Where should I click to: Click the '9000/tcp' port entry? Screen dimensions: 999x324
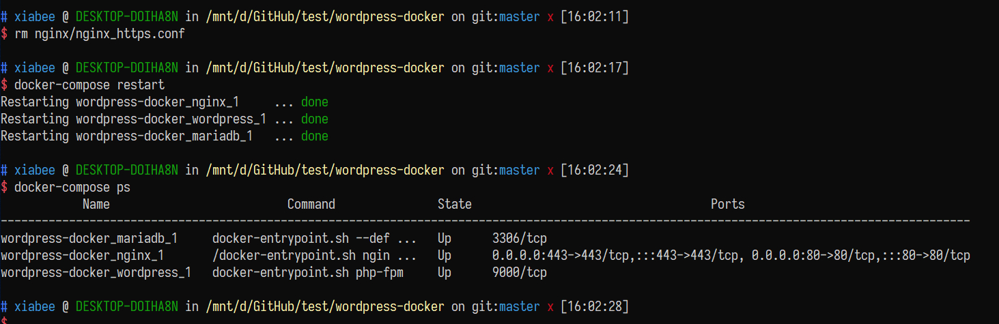click(520, 272)
